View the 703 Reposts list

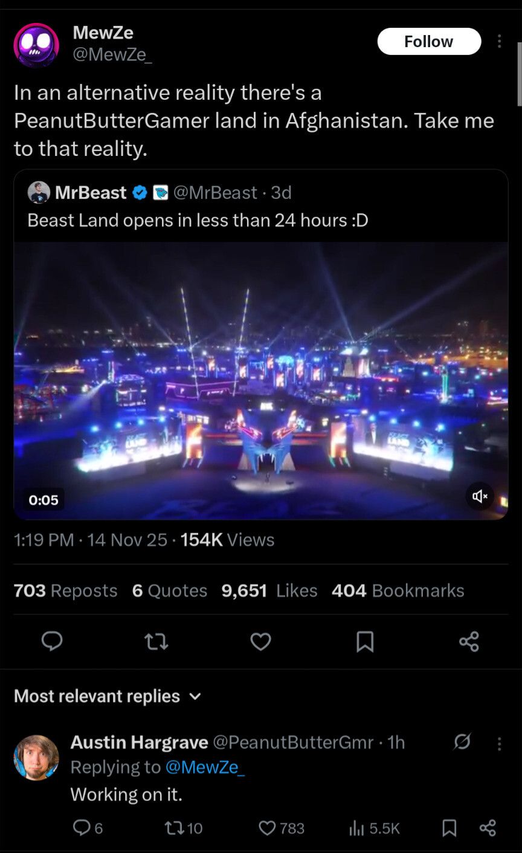65,591
